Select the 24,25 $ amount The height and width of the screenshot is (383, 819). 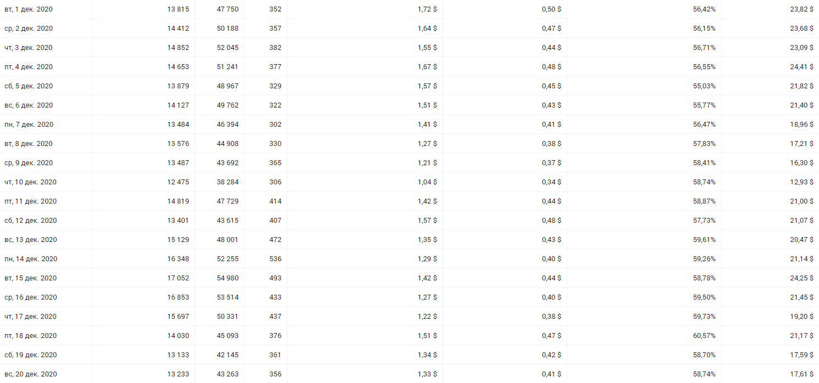pos(801,278)
